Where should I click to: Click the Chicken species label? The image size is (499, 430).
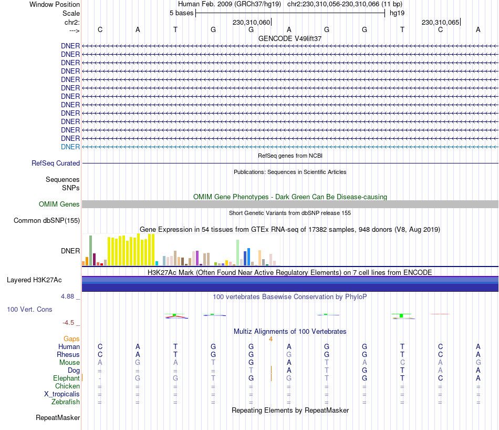[x=67, y=386]
